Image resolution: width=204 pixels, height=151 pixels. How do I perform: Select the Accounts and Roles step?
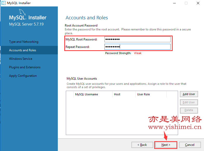[x=29, y=50]
